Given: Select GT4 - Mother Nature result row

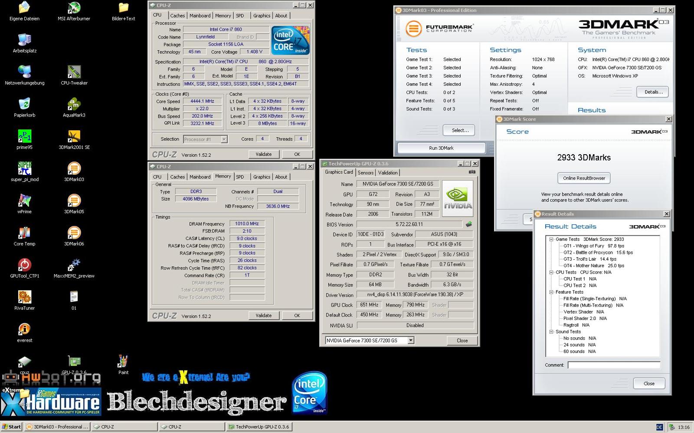Looking at the screenshot, I should 594,266.
